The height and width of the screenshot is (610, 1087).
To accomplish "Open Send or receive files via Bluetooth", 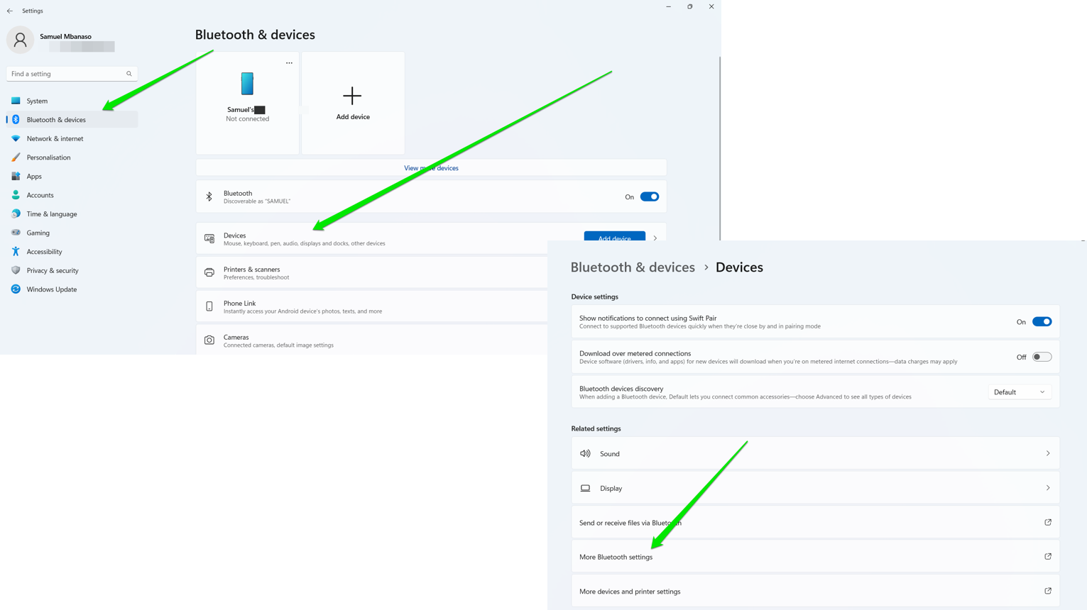I will click(x=815, y=523).
